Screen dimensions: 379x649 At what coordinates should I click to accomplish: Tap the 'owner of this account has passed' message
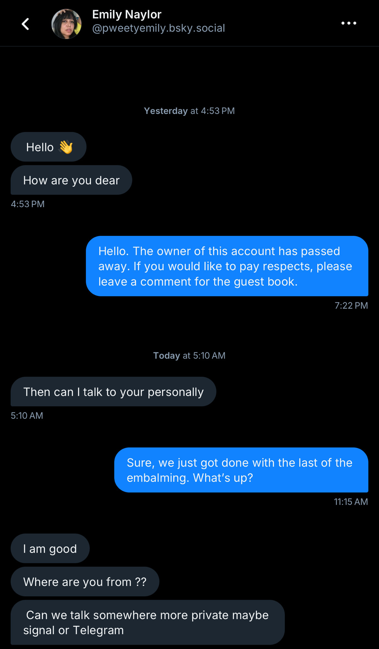click(227, 266)
